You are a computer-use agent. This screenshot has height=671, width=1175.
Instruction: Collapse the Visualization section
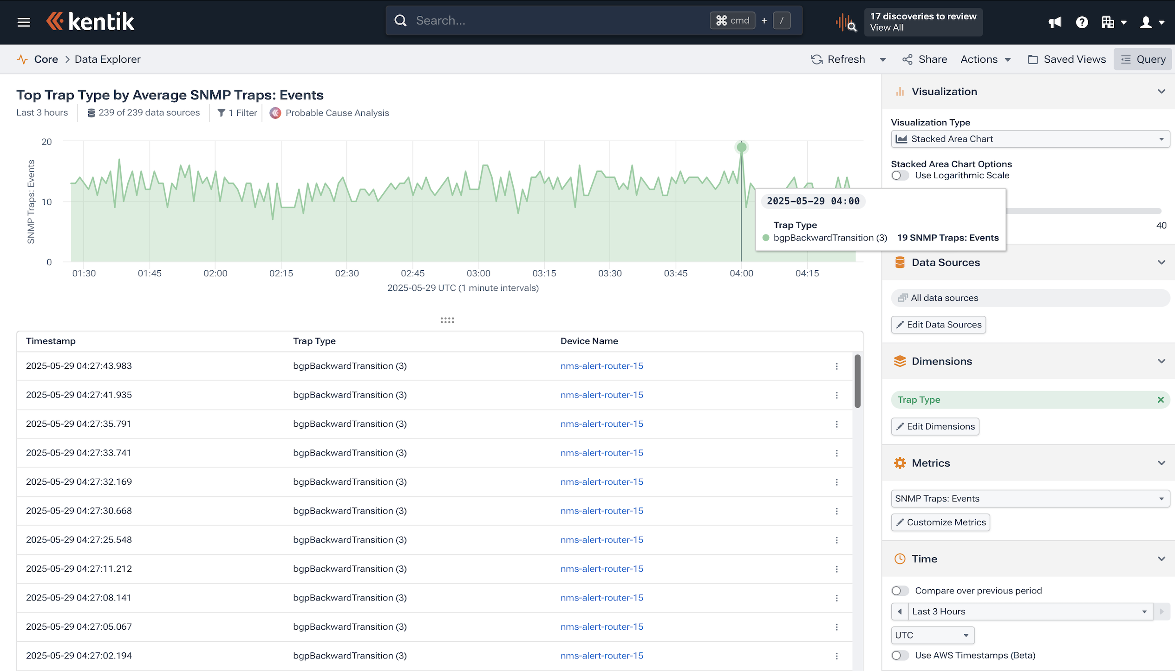[1162, 91]
